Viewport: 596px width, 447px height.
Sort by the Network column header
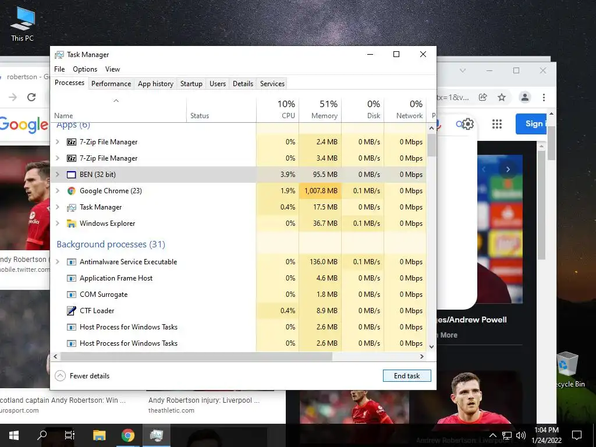coord(406,109)
